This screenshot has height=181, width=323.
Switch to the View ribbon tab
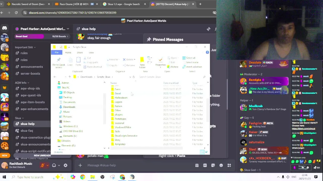coord(91,53)
